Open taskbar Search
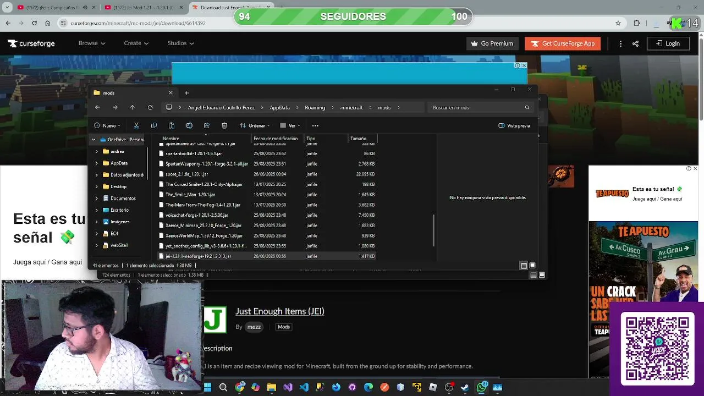 (223, 387)
